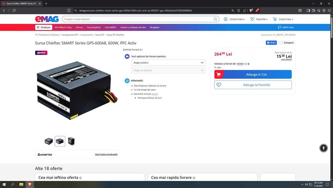Click the Favorite heart icon in header

pos(252,19)
